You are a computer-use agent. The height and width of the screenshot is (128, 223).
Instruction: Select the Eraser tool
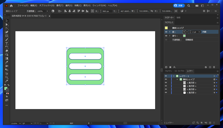[x=7, y=51]
